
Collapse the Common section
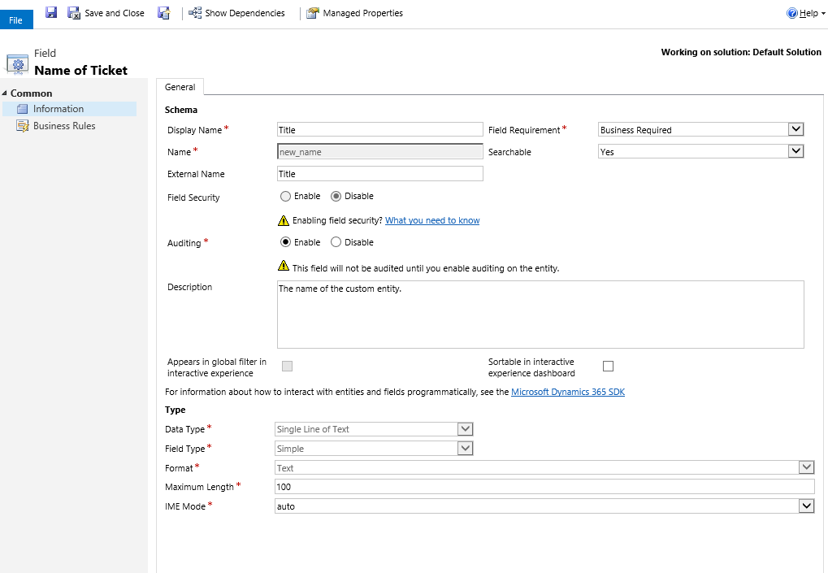tap(5, 93)
